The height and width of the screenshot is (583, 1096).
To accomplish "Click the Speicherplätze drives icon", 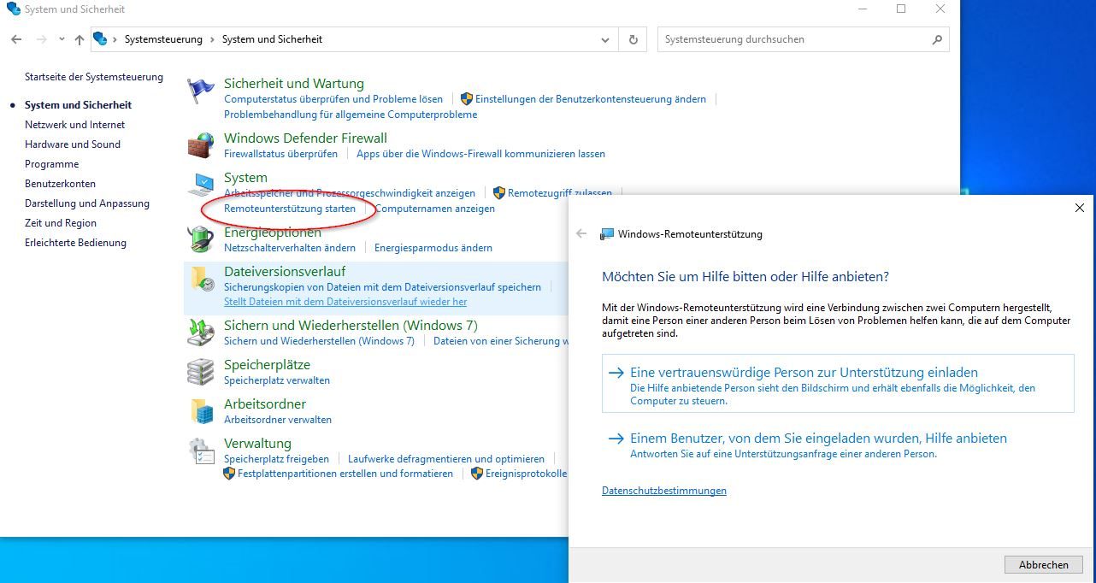I will pyautogui.click(x=202, y=372).
